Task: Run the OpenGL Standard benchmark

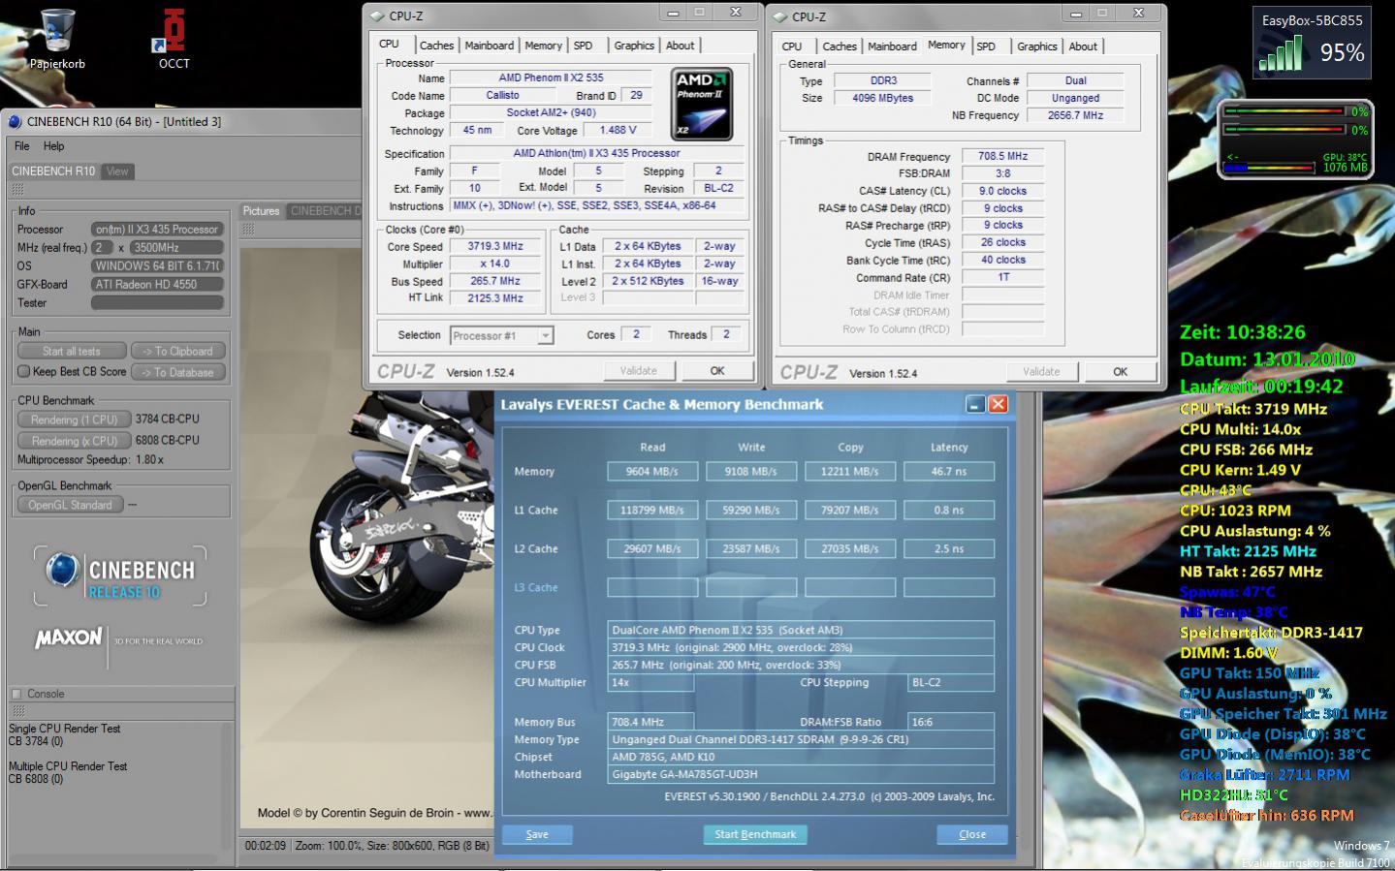Action: click(x=70, y=505)
